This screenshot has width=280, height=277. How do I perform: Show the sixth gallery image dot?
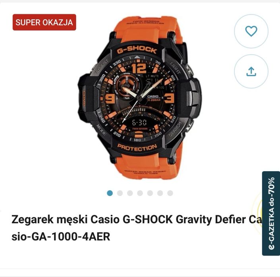(x=160, y=193)
